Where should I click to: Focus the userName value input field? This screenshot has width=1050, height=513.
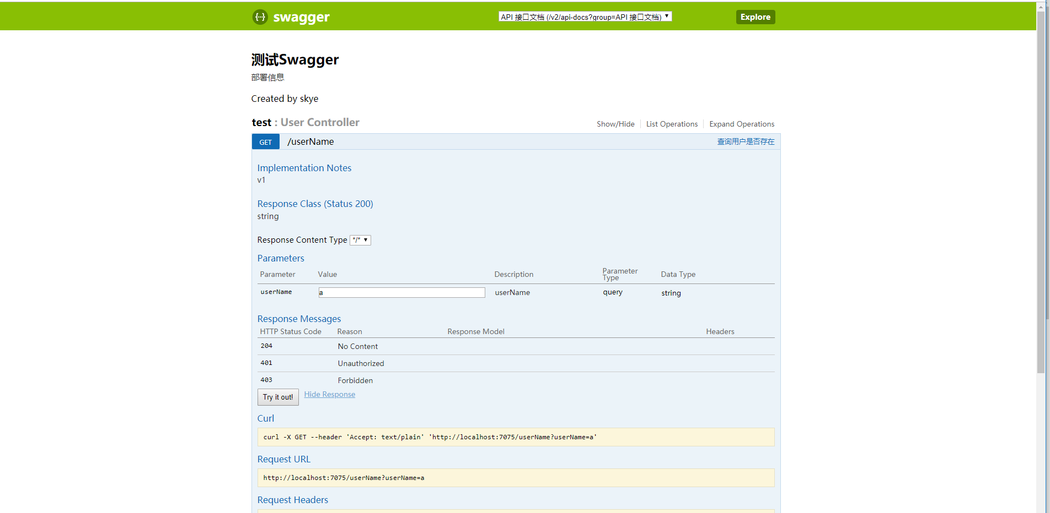point(401,292)
